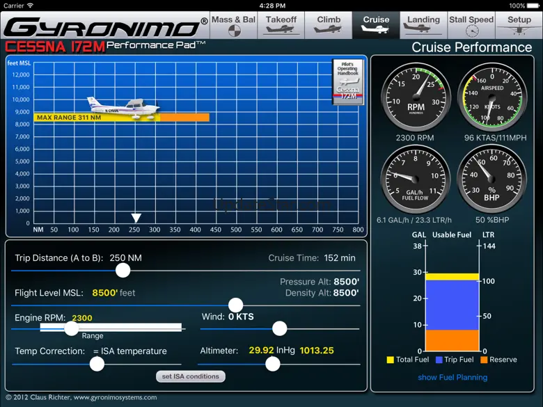Open the Takeoff tab
The image size is (543, 407).
click(x=281, y=24)
